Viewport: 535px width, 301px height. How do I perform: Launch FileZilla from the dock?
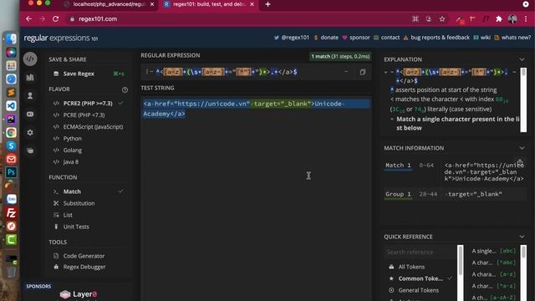(11, 212)
